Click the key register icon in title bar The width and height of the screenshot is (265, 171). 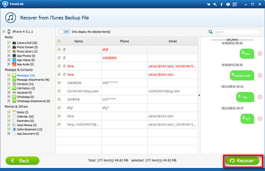(x=215, y=4)
